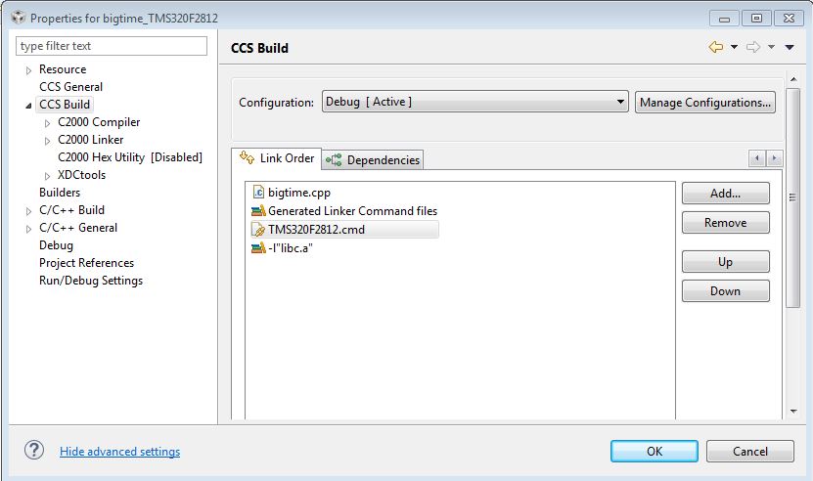
Task: Click the help question mark icon
Action: 34,451
